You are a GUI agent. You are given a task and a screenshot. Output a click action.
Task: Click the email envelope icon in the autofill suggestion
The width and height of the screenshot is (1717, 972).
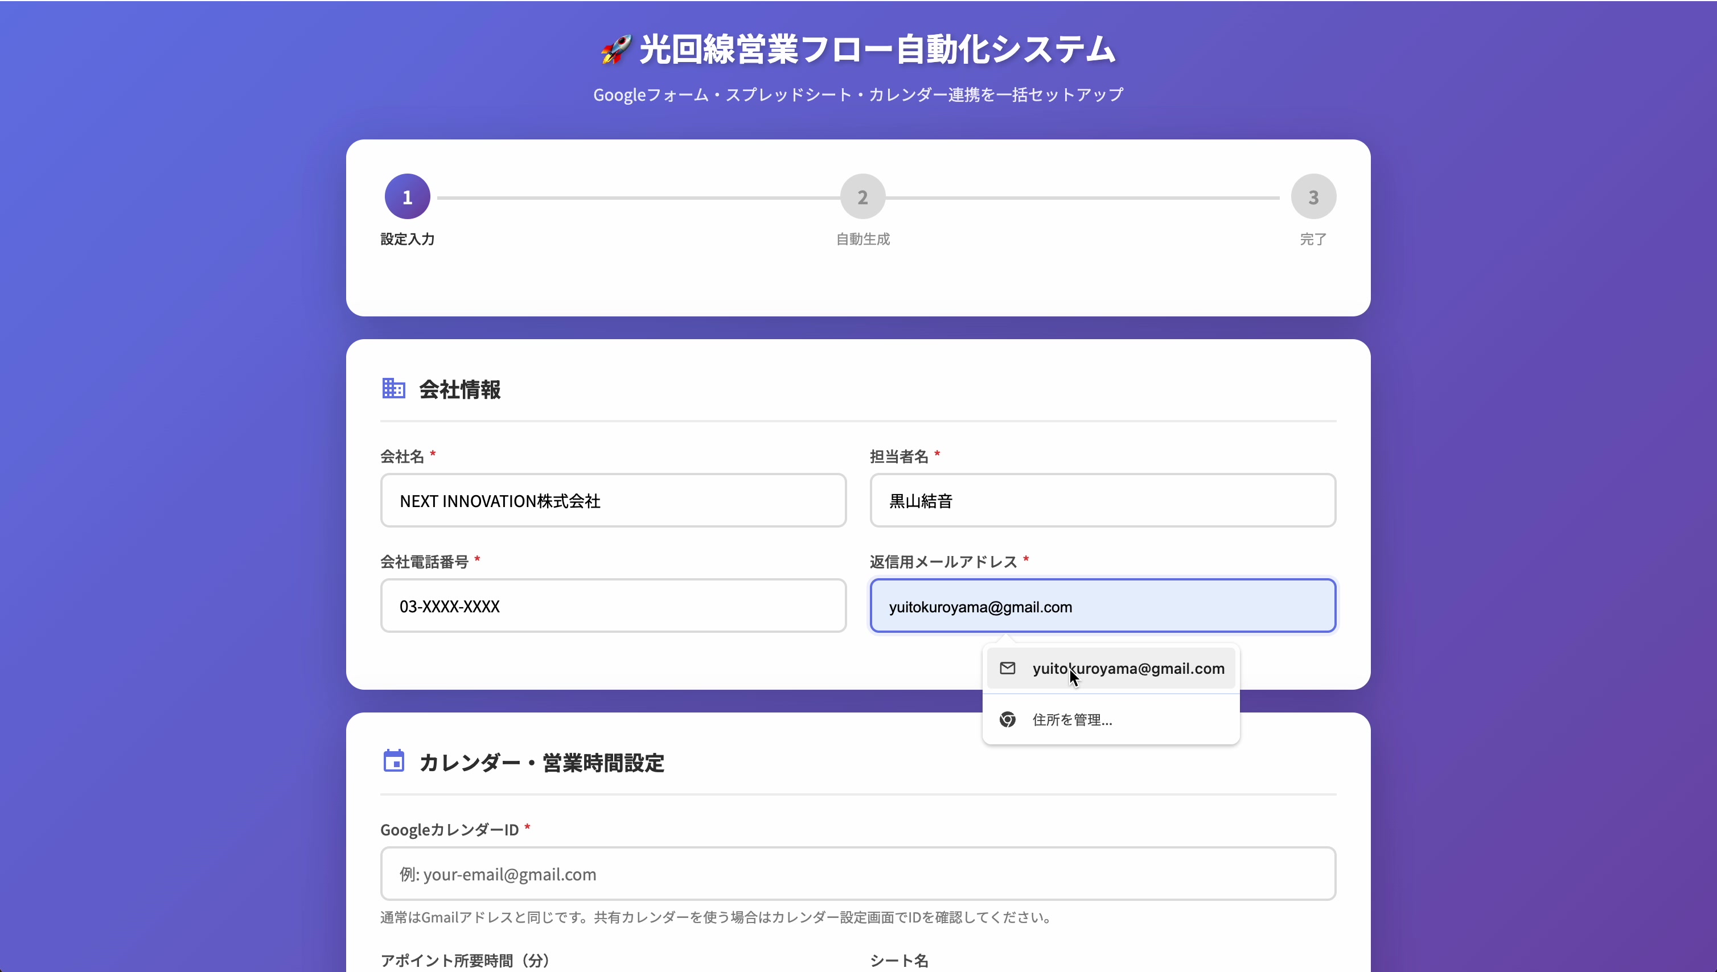[x=1008, y=668]
